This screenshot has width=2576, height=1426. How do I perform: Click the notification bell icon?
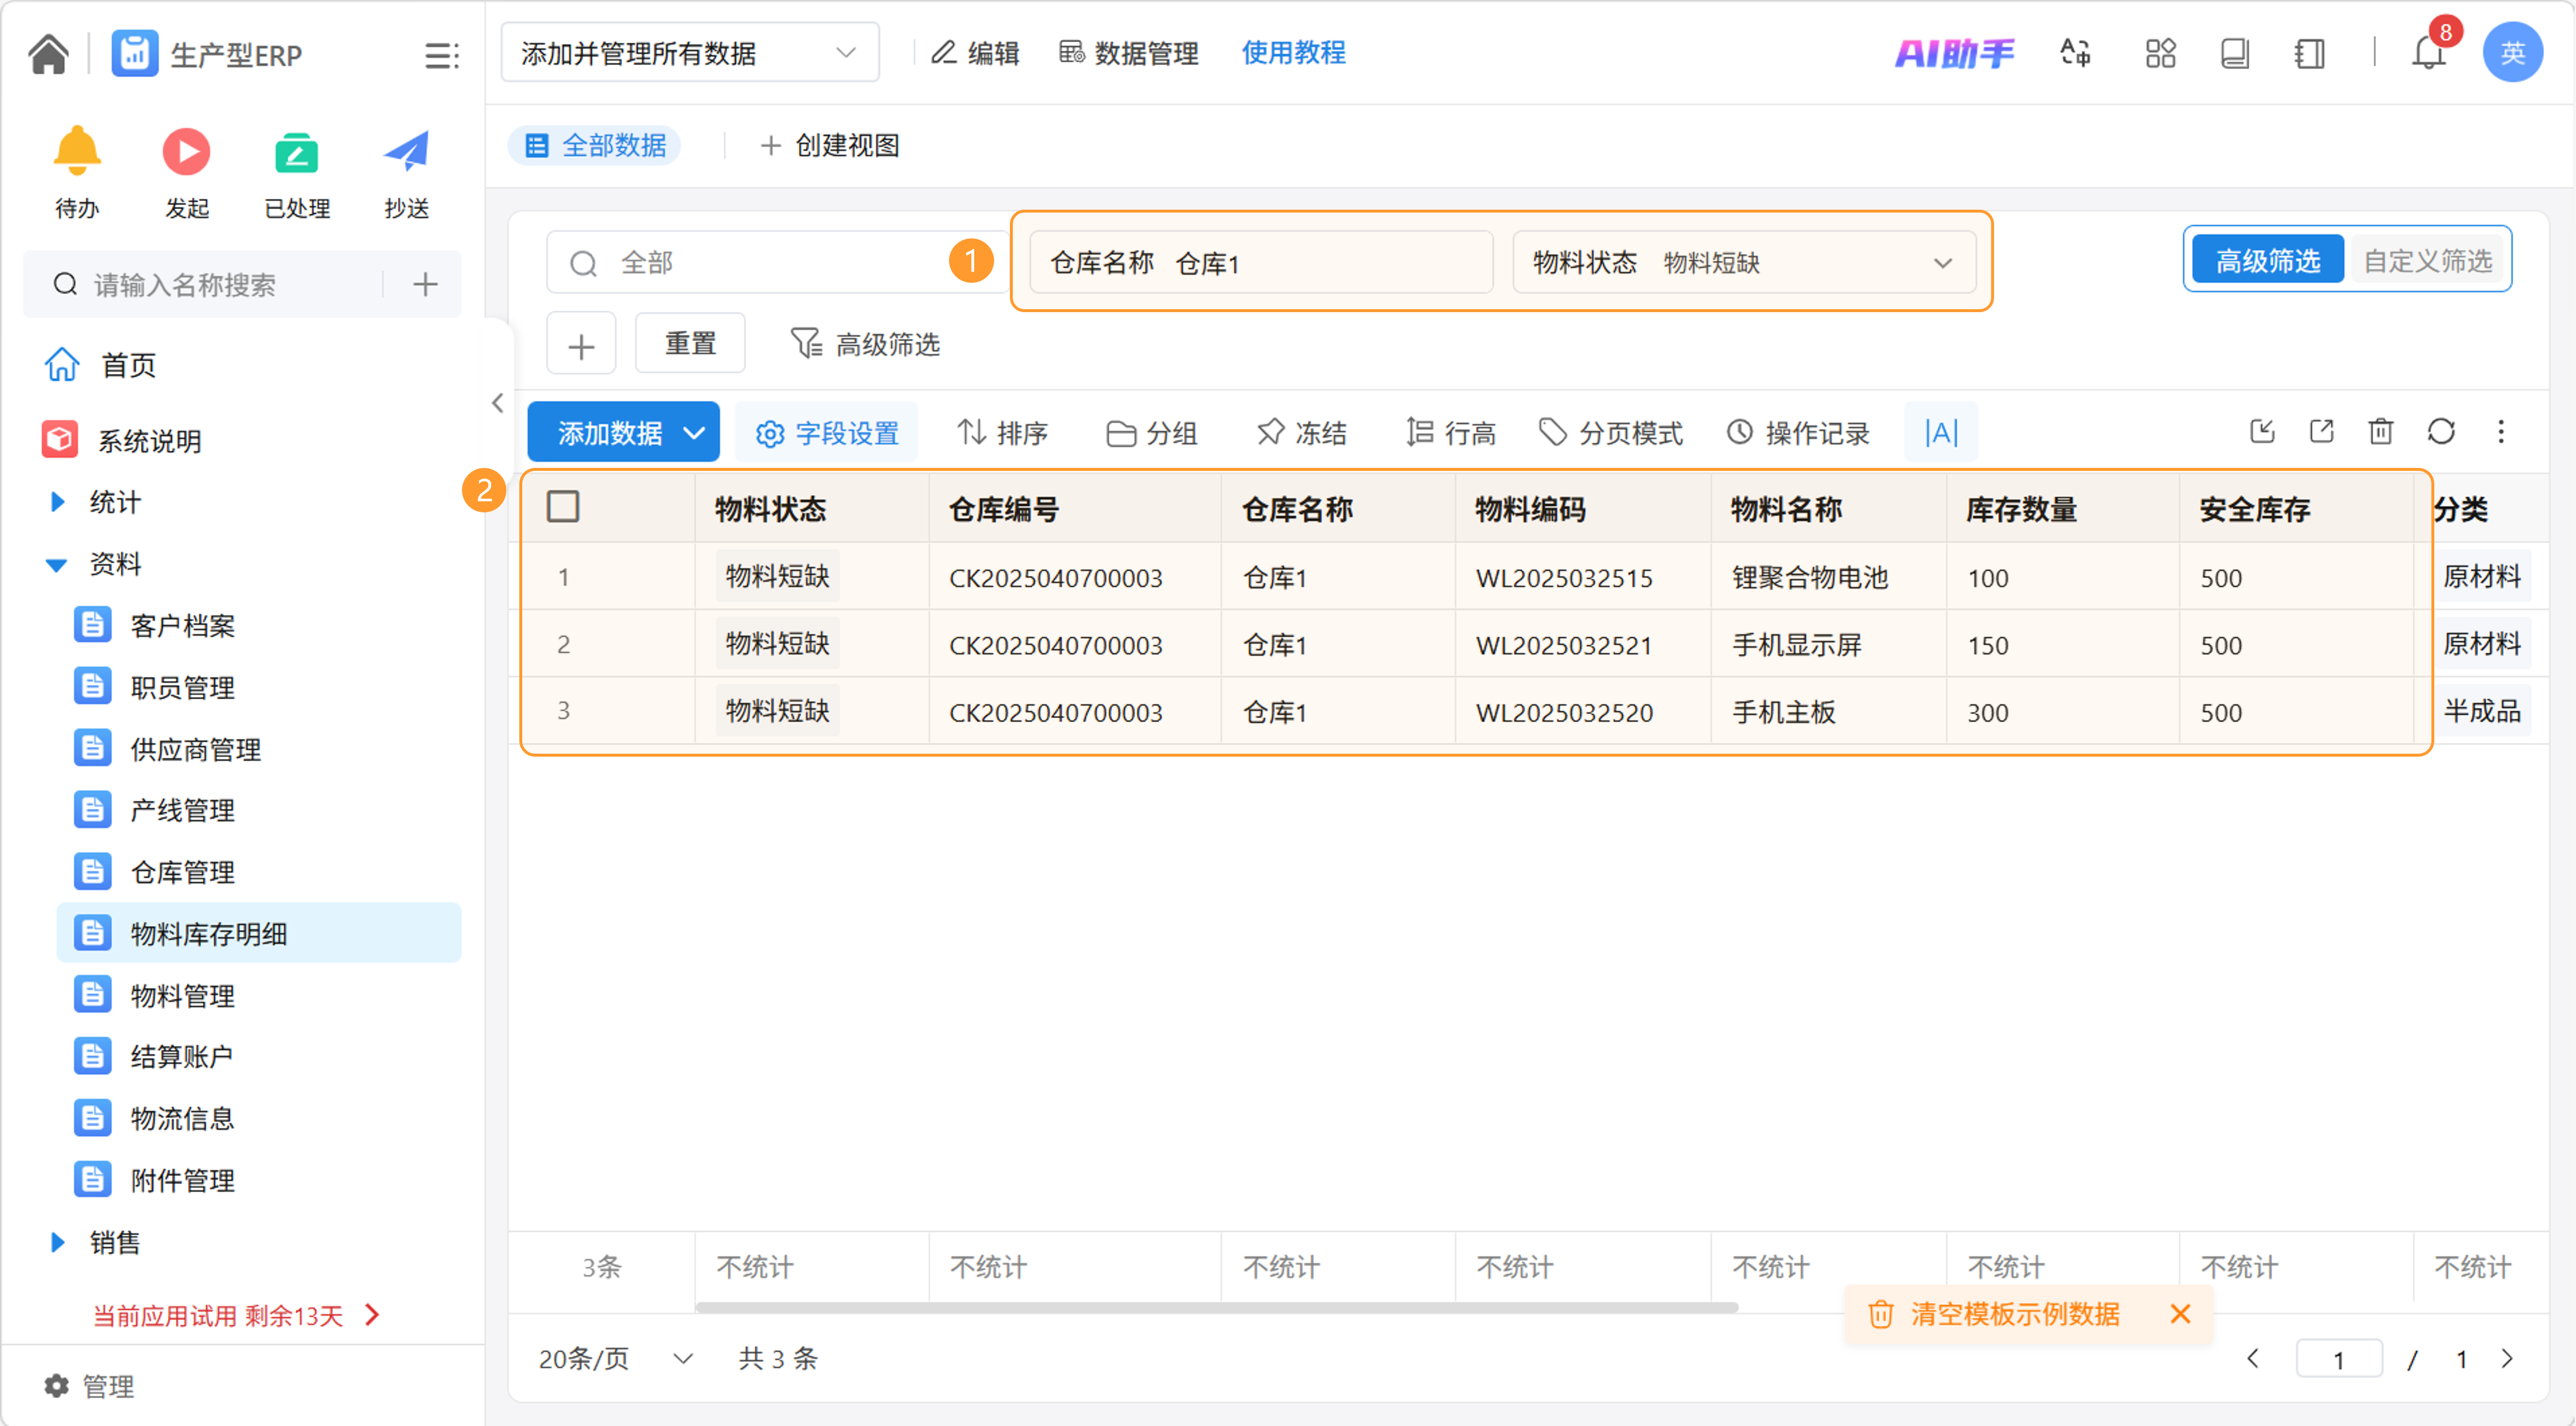(x=2427, y=53)
